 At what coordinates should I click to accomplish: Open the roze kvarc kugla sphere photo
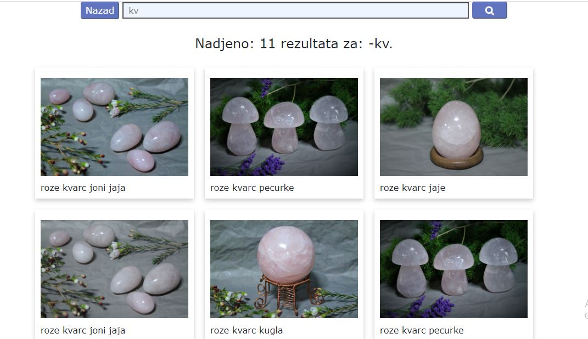[284, 269]
